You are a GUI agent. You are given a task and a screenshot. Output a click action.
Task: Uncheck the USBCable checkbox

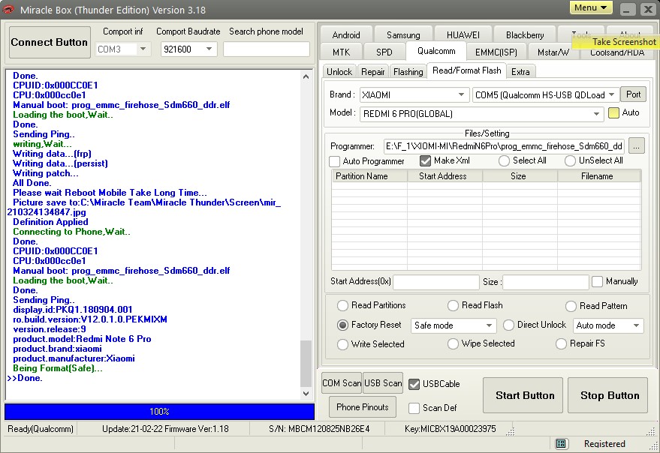pos(414,384)
